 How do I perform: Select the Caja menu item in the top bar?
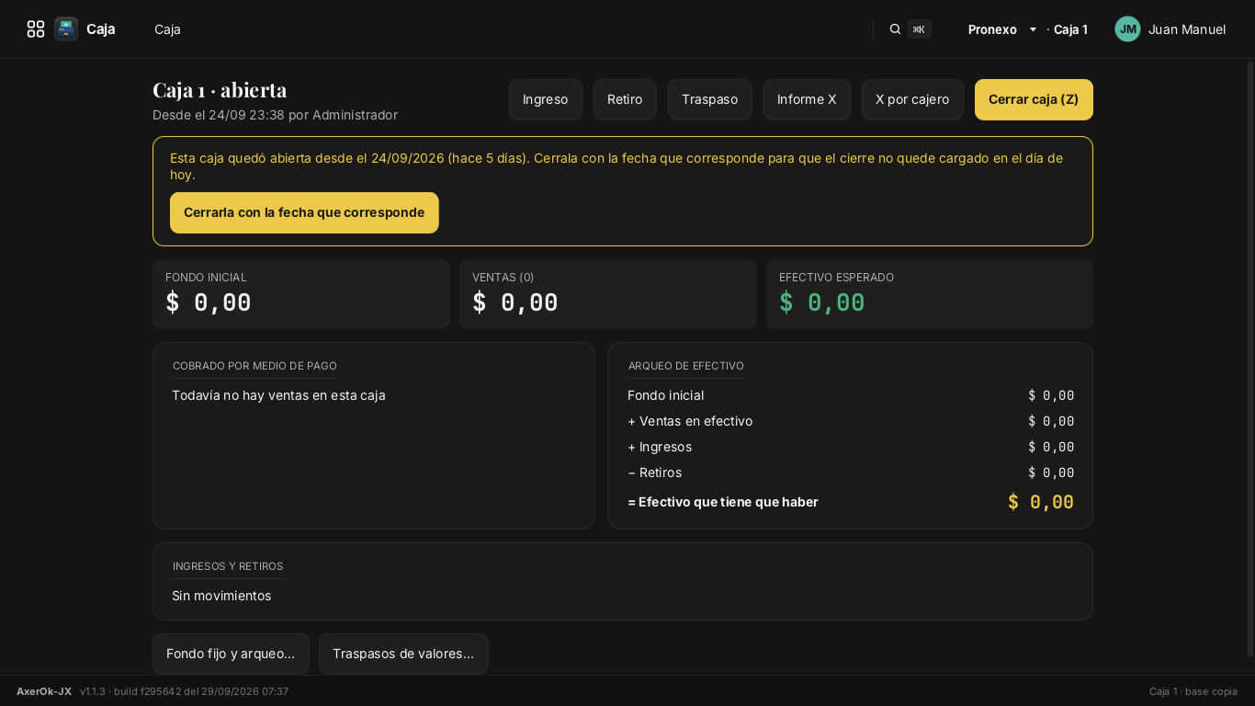point(167,29)
